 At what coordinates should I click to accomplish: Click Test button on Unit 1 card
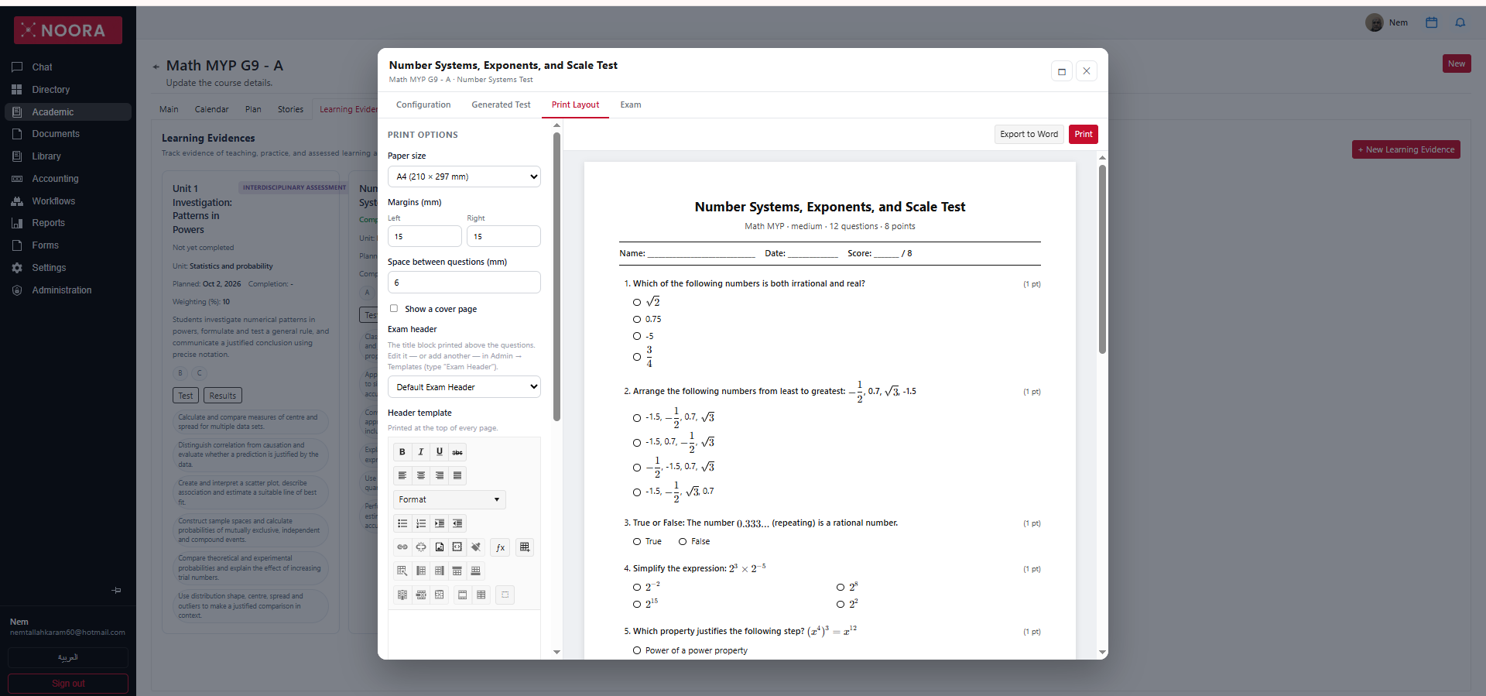[x=185, y=396]
